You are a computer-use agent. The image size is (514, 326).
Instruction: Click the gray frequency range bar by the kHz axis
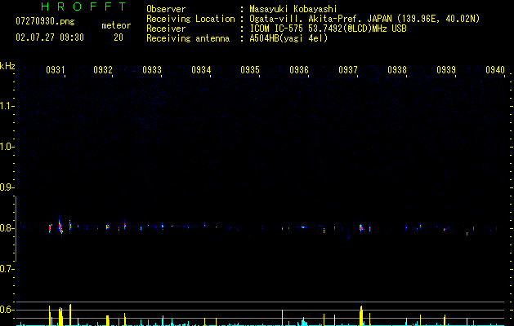pyautogui.click(x=16, y=229)
